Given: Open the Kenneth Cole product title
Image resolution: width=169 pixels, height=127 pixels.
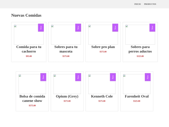Looking at the screenshot, I should click(102, 96).
